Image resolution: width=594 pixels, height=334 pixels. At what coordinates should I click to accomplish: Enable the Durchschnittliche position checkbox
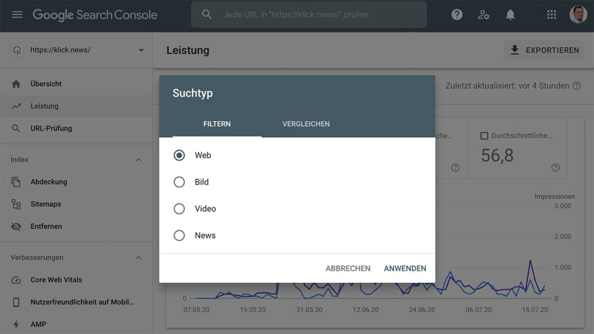point(484,136)
